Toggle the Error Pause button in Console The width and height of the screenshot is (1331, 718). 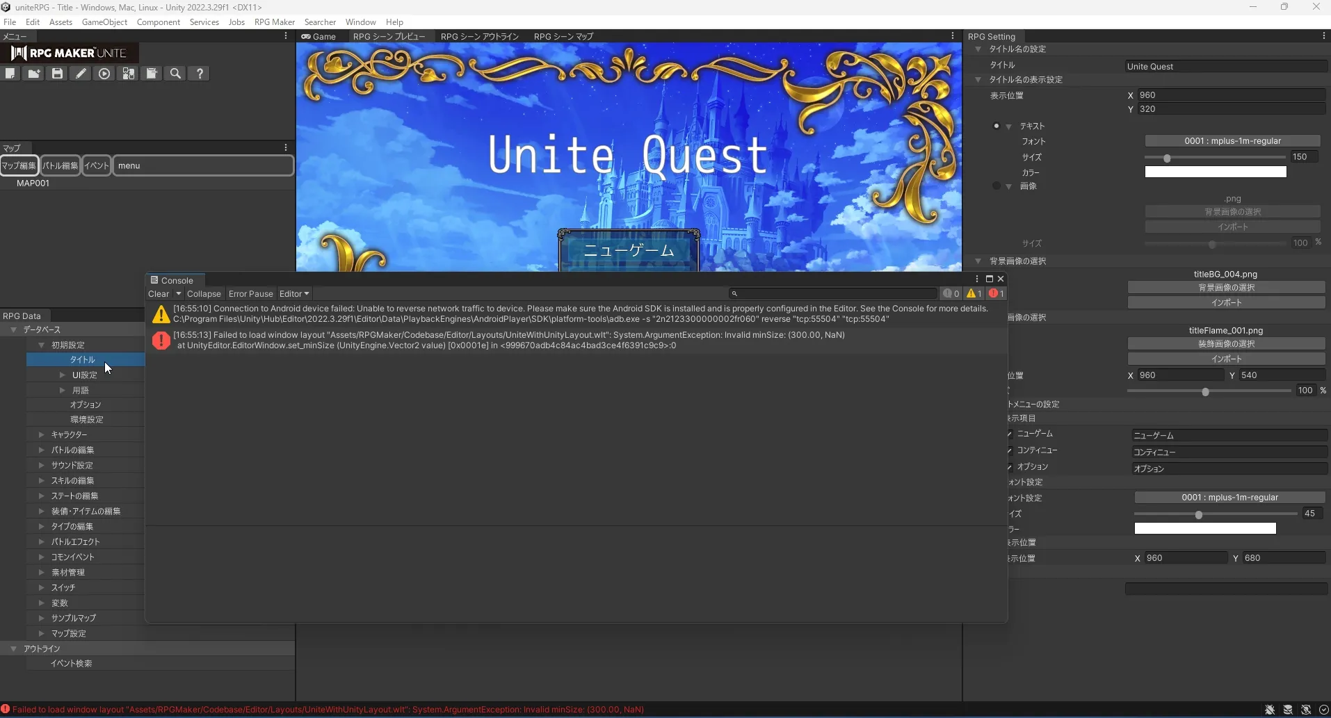[x=250, y=294]
